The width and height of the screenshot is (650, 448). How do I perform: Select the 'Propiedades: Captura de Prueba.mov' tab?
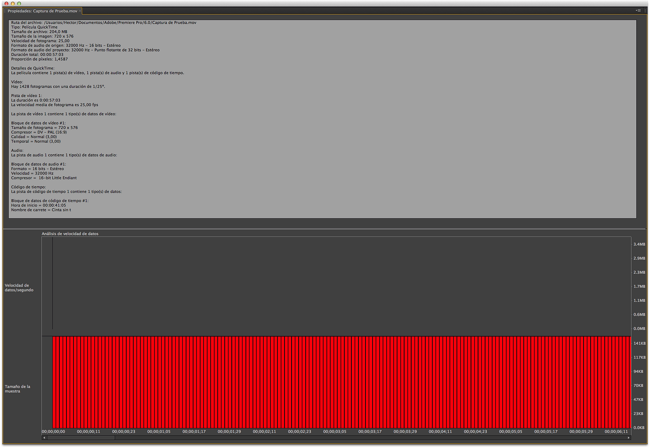coord(42,11)
